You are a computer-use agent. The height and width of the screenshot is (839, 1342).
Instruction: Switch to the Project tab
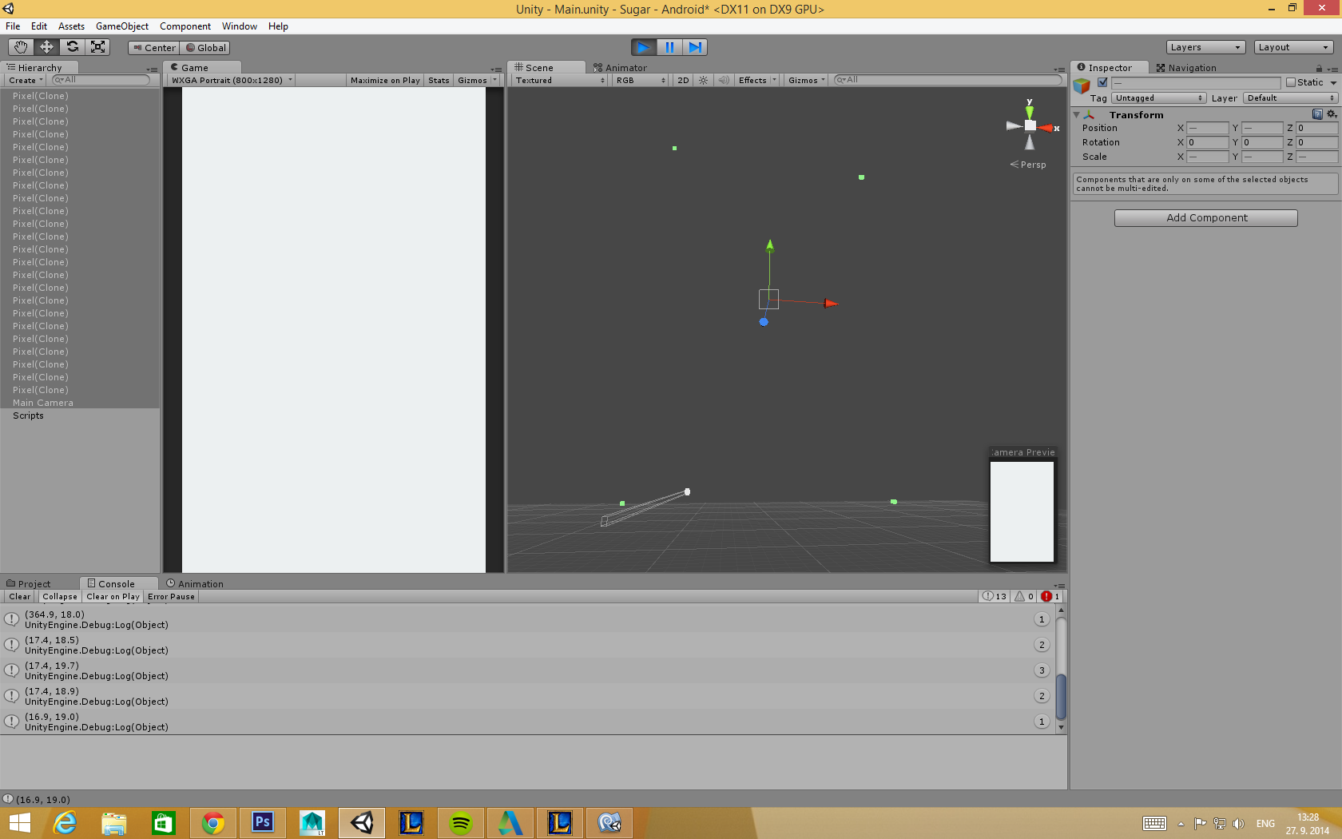point(29,584)
